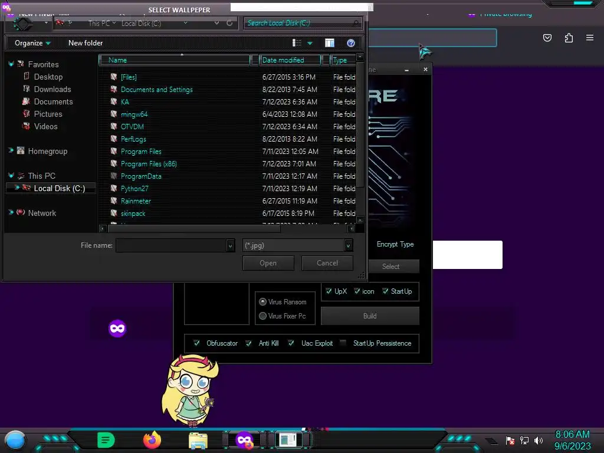The image size is (604, 453).
Task: Select the [Files] folder icon
Action: [x=114, y=77]
